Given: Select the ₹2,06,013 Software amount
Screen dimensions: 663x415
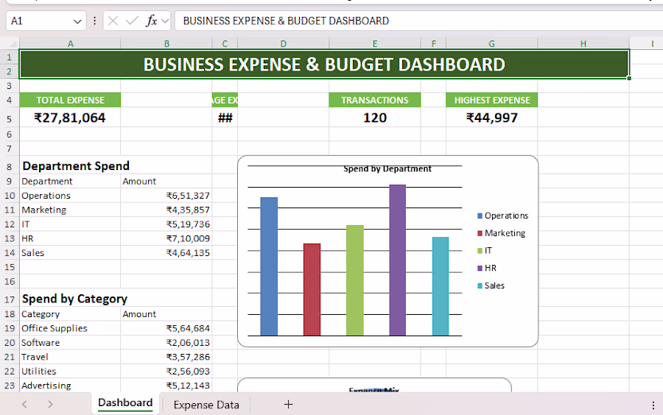Looking at the screenshot, I should click(x=166, y=343).
